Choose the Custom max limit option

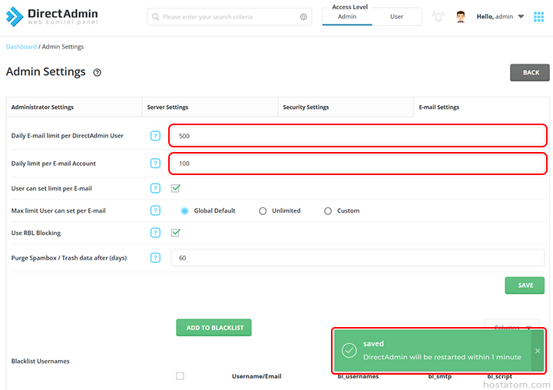(x=328, y=210)
